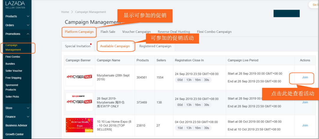The width and height of the screenshot is (319, 139).
Task: Join the 10.10 Laz Home Expo campaign
Action: [305, 125]
